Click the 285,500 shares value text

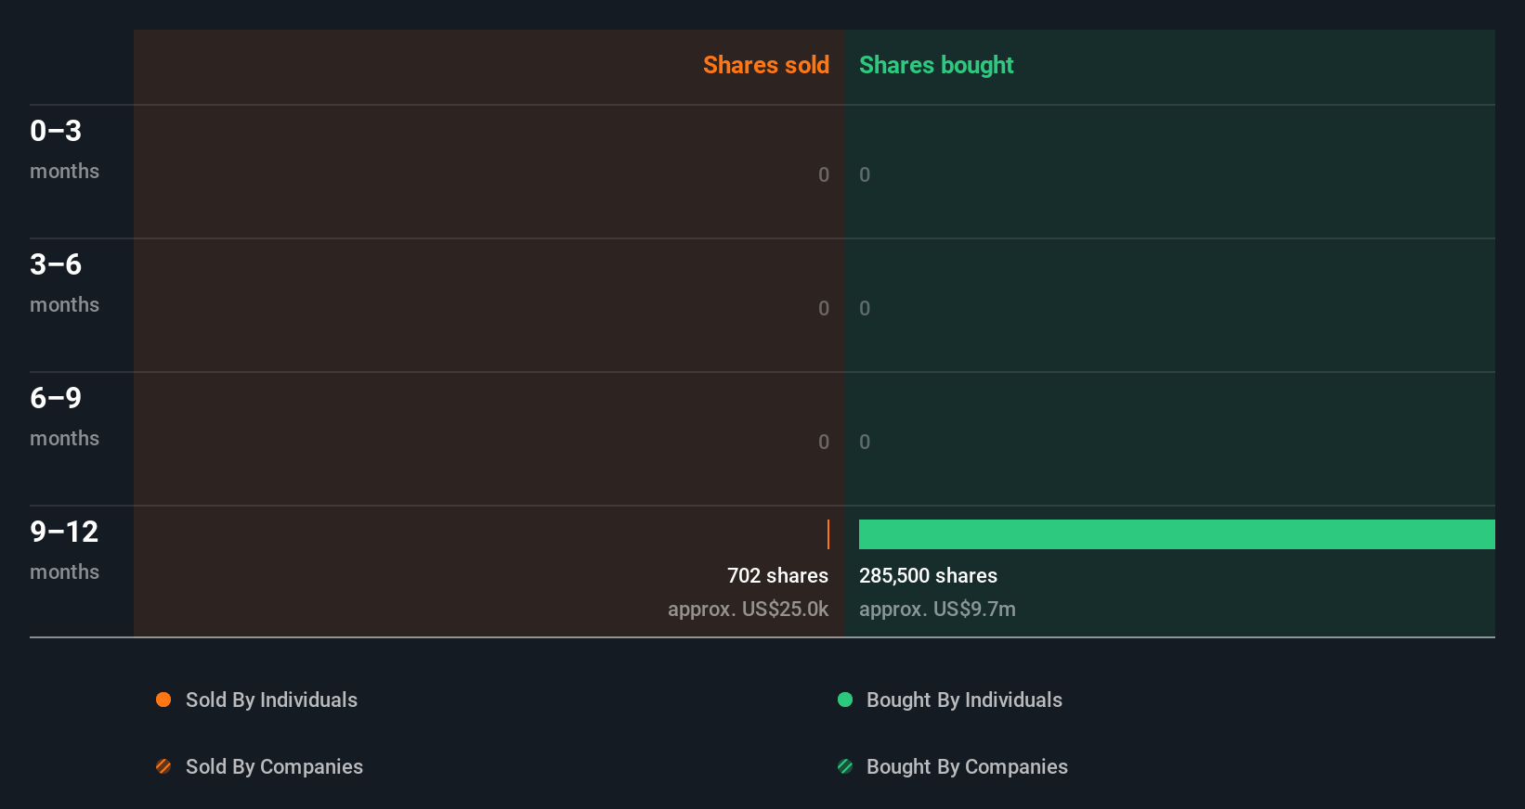[928, 576]
